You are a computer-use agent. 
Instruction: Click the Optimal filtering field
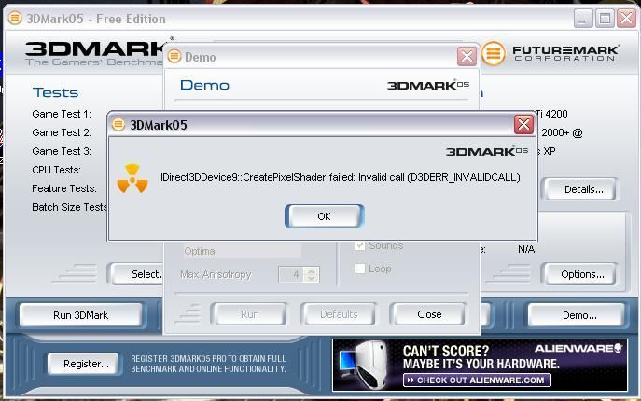coord(241,251)
